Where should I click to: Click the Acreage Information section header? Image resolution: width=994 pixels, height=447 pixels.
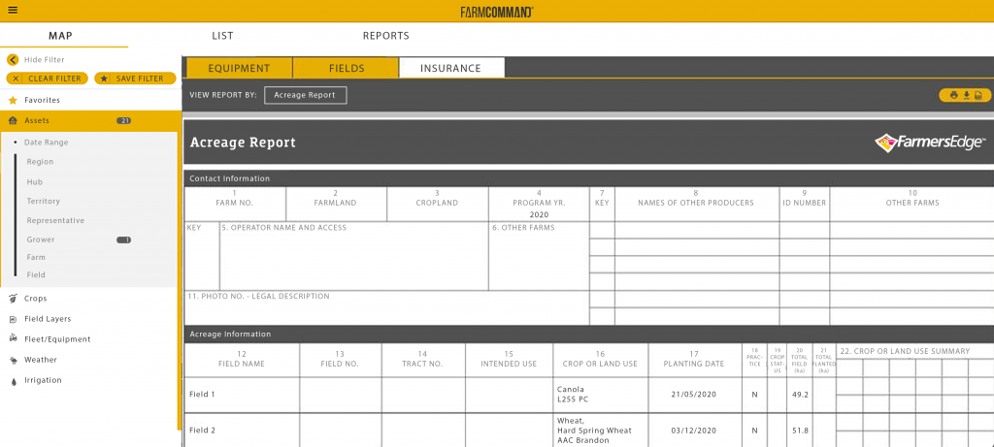(x=589, y=335)
